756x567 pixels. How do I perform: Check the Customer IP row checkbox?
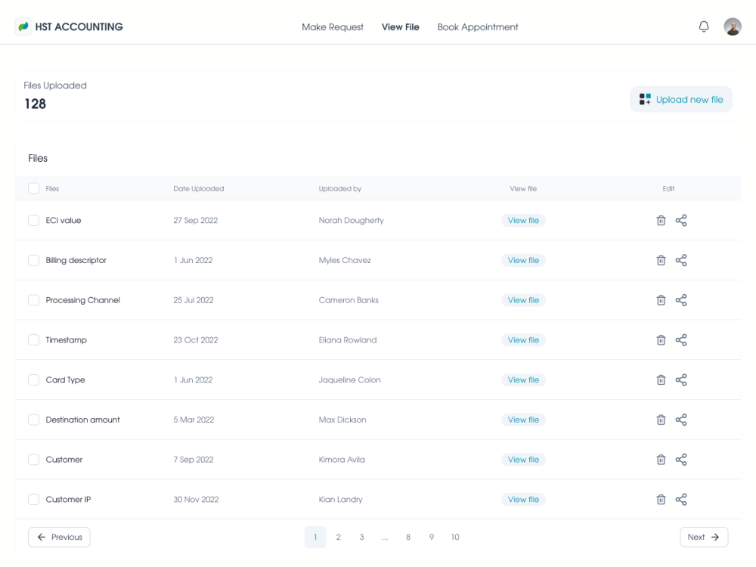tap(33, 500)
